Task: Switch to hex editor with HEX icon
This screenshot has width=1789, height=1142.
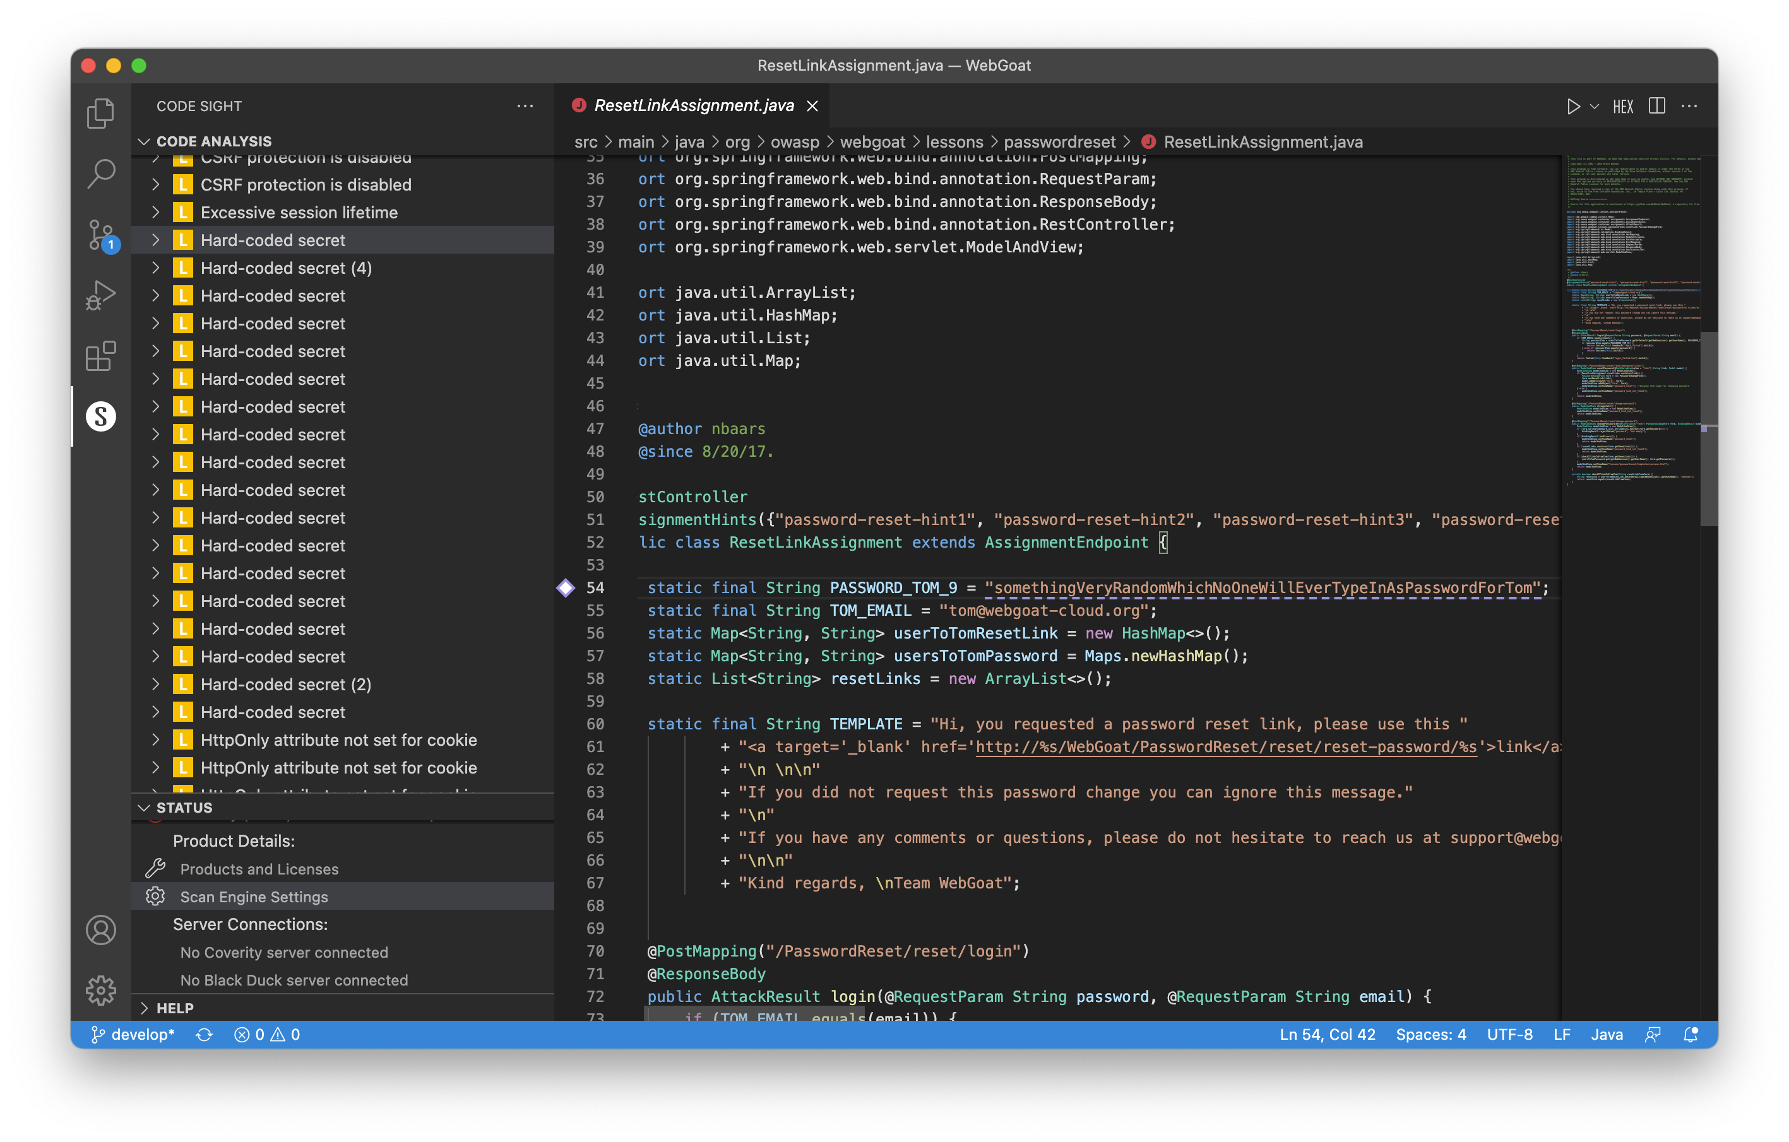Action: pos(1624,105)
